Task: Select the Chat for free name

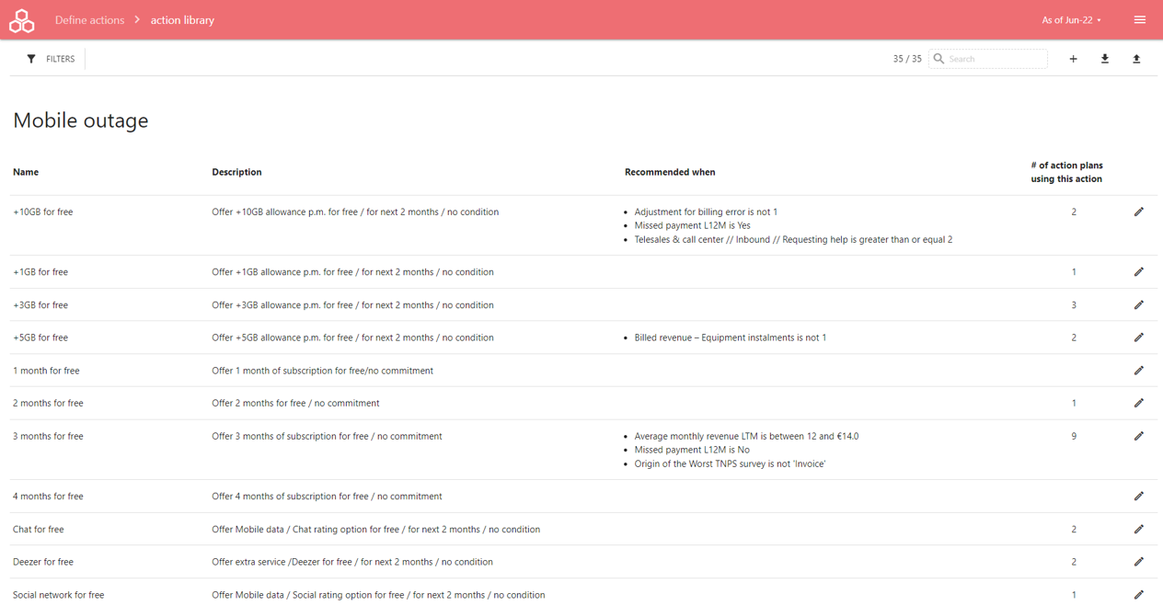Action: click(38, 530)
